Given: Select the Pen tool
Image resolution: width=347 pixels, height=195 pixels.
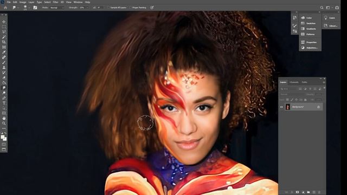Looking at the screenshot, I should [x=4, y=98].
